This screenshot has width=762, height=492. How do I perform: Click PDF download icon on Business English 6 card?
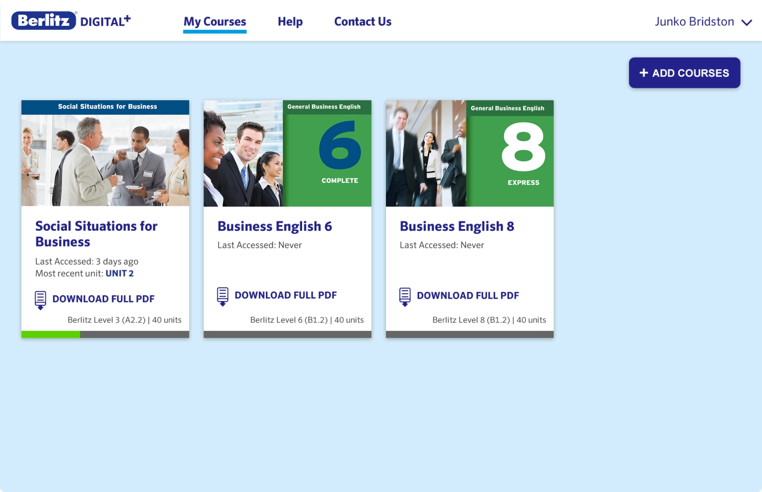point(223,297)
